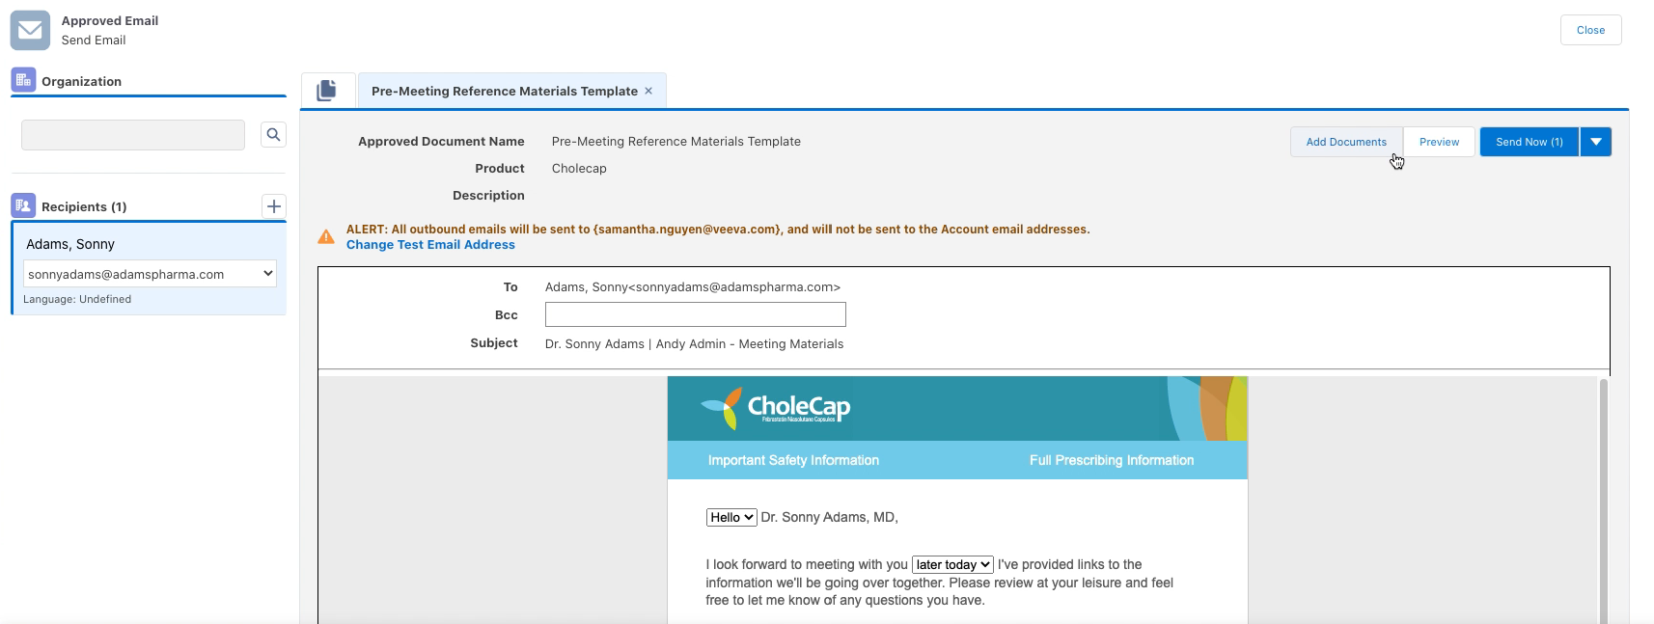1654x624 pixels.
Task: Click into the Bcc input field
Action: tap(695, 314)
